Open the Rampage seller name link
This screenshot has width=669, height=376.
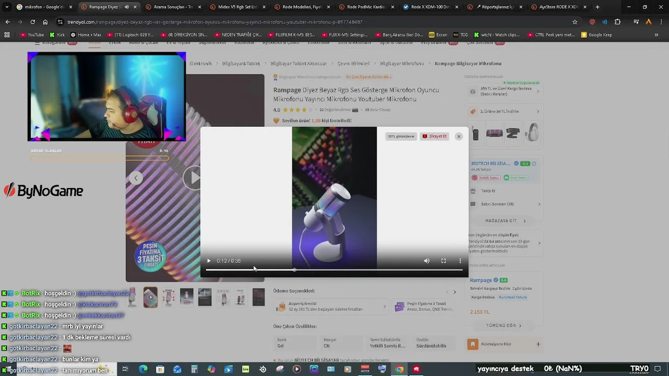click(x=481, y=280)
